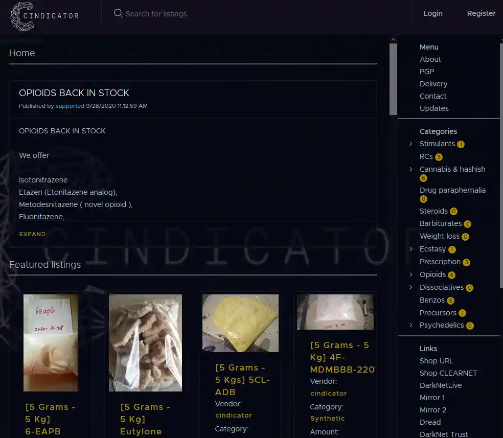The image size is (503, 438).
Task: Open the 6-EAPB product thumbnail
Action: tap(50, 342)
